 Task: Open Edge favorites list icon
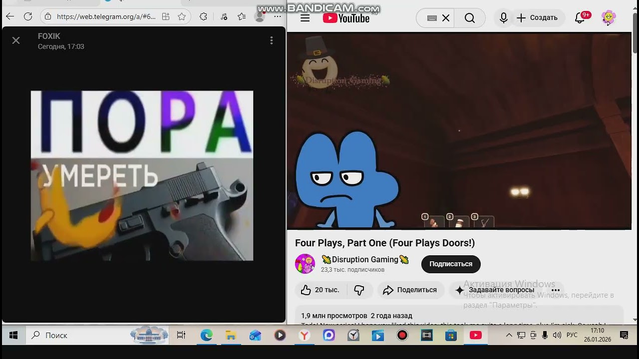(242, 16)
